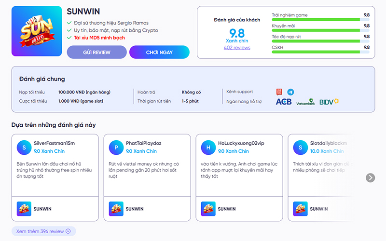The width and height of the screenshot is (386, 241).
Task: Click the Đánh giá của khách heading
Action: coord(237,20)
